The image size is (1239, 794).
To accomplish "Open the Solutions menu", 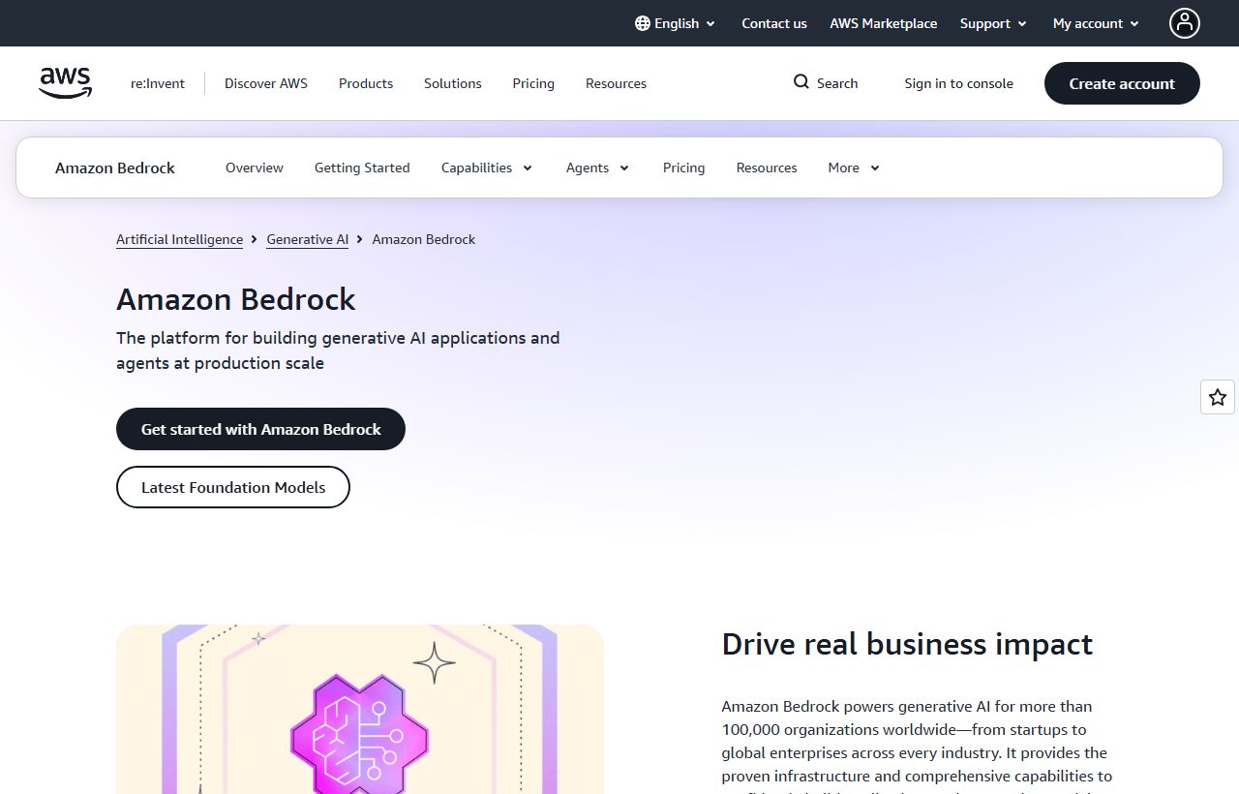I will 453,83.
